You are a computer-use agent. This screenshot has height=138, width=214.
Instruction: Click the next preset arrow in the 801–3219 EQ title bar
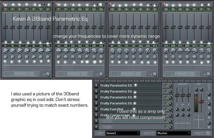[x=152, y=5]
